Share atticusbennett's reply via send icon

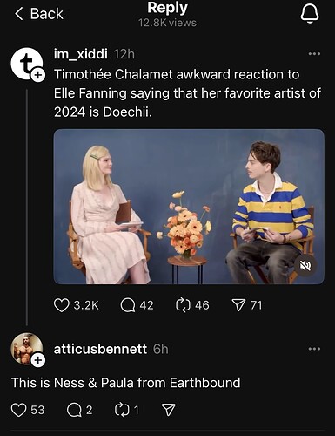pyautogui.click(x=168, y=410)
